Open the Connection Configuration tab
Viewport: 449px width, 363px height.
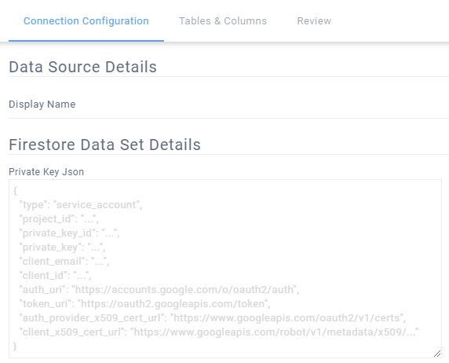click(86, 21)
